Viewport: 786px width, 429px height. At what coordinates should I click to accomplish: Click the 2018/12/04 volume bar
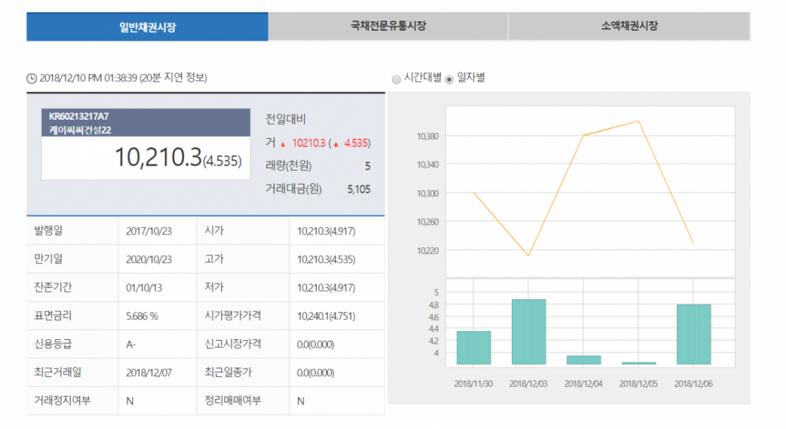tap(583, 359)
